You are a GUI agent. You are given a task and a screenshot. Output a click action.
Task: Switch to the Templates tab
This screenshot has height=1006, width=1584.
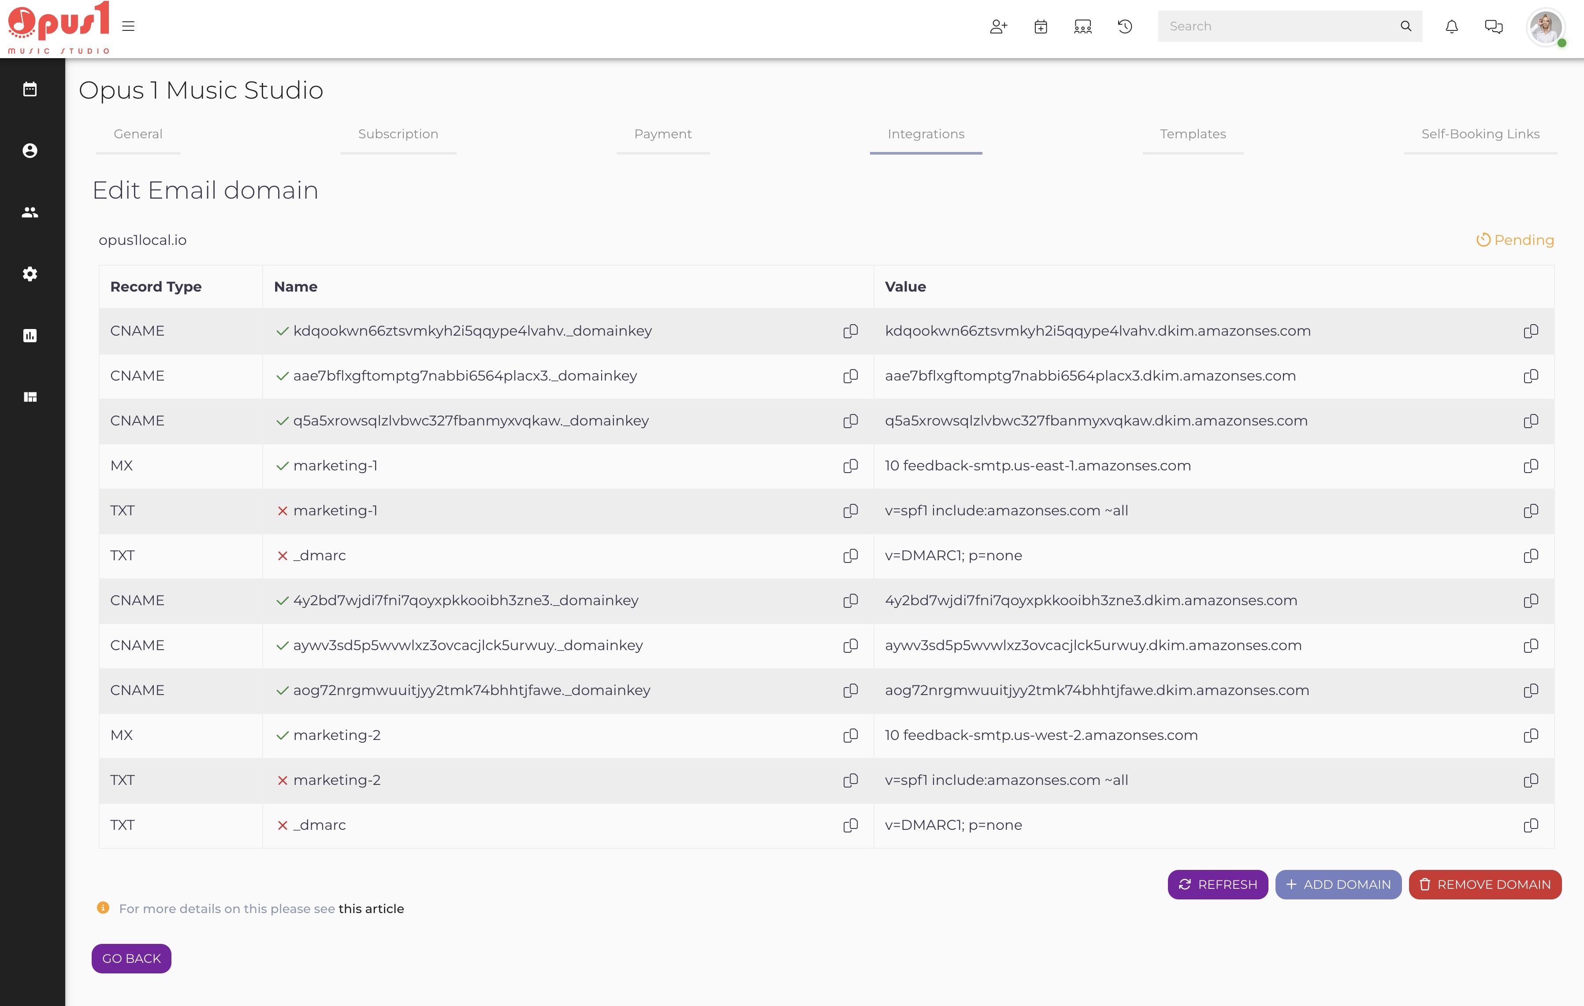(1193, 134)
